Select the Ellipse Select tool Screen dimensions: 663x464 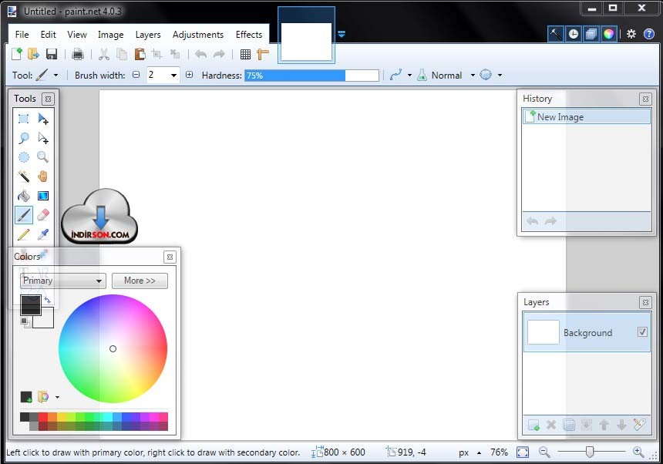click(24, 157)
